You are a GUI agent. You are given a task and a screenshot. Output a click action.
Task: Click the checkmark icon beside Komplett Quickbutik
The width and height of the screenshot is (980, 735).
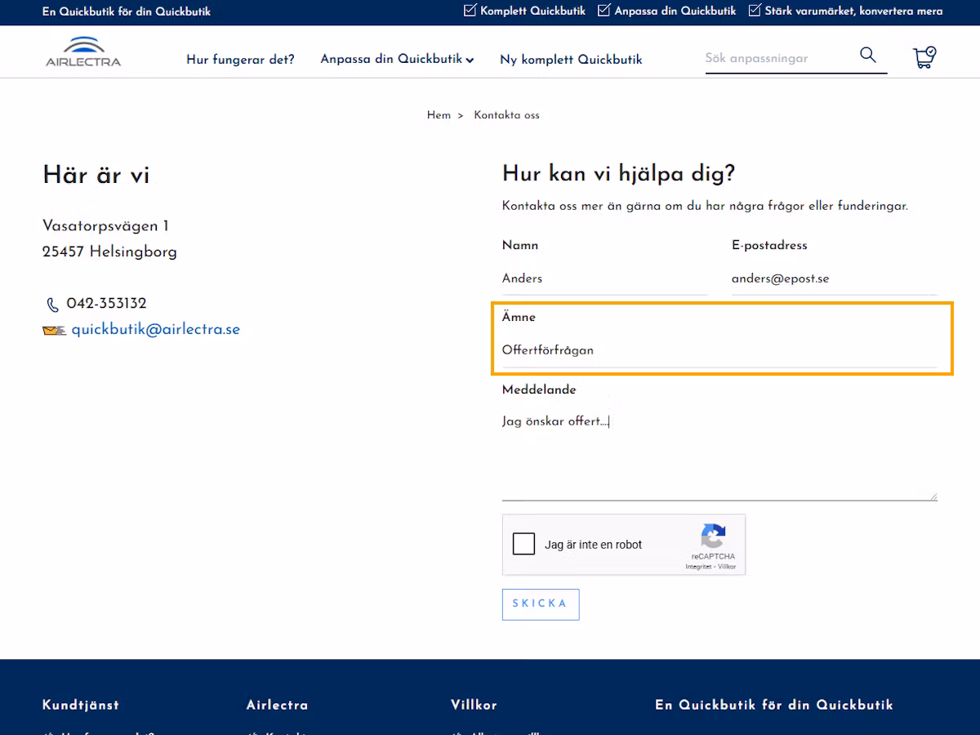tap(470, 11)
